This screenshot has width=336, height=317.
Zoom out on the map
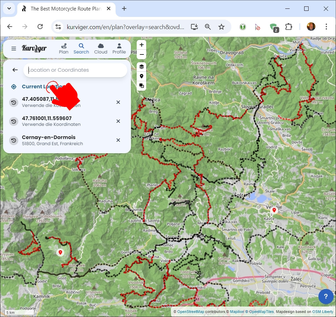(x=141, y=54)
